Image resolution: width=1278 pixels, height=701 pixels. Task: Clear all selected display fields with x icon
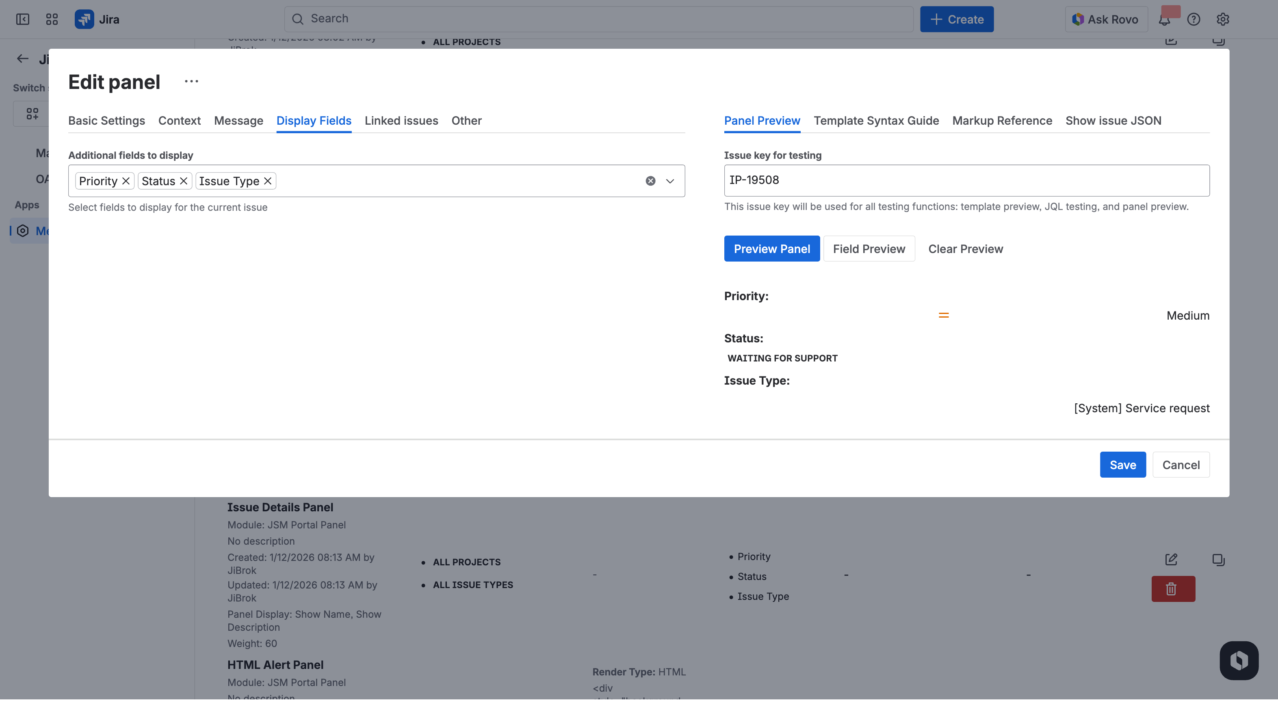(650, 181)
